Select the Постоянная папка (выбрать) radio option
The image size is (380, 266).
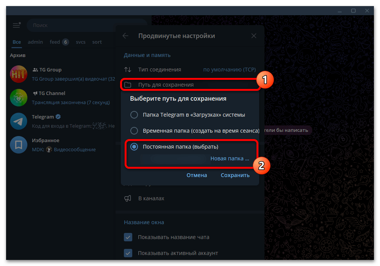click(x=134, y=147)
